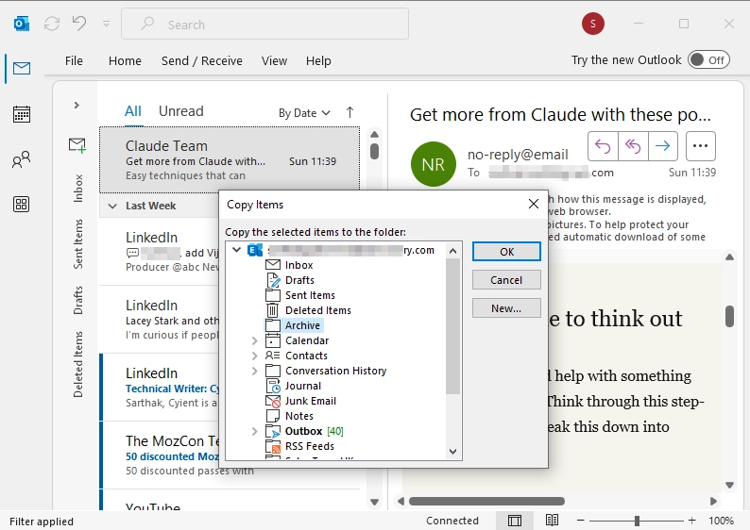Click the NR sender avatar

pyautogui.click(x=434, y=164)
